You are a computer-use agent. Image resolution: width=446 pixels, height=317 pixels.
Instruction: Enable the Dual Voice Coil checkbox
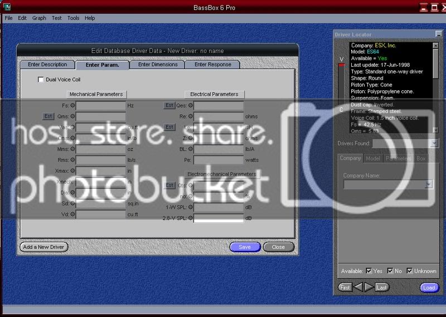[x=41, y=80]
